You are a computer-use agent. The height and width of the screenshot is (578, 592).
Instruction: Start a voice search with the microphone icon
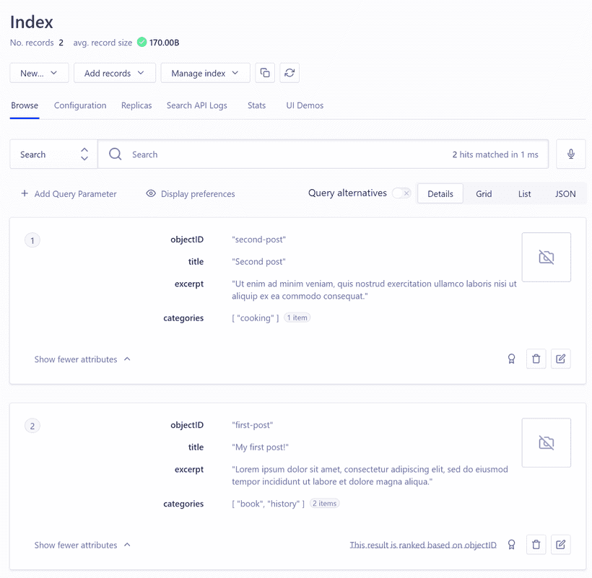coord(570,154)
